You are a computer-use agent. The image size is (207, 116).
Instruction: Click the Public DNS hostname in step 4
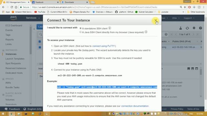point(90,75)
